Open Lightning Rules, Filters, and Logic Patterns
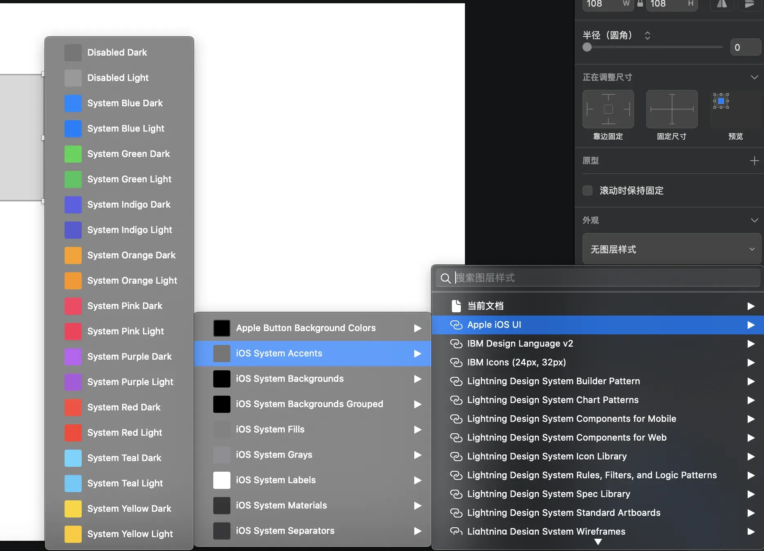 [598, 475]
